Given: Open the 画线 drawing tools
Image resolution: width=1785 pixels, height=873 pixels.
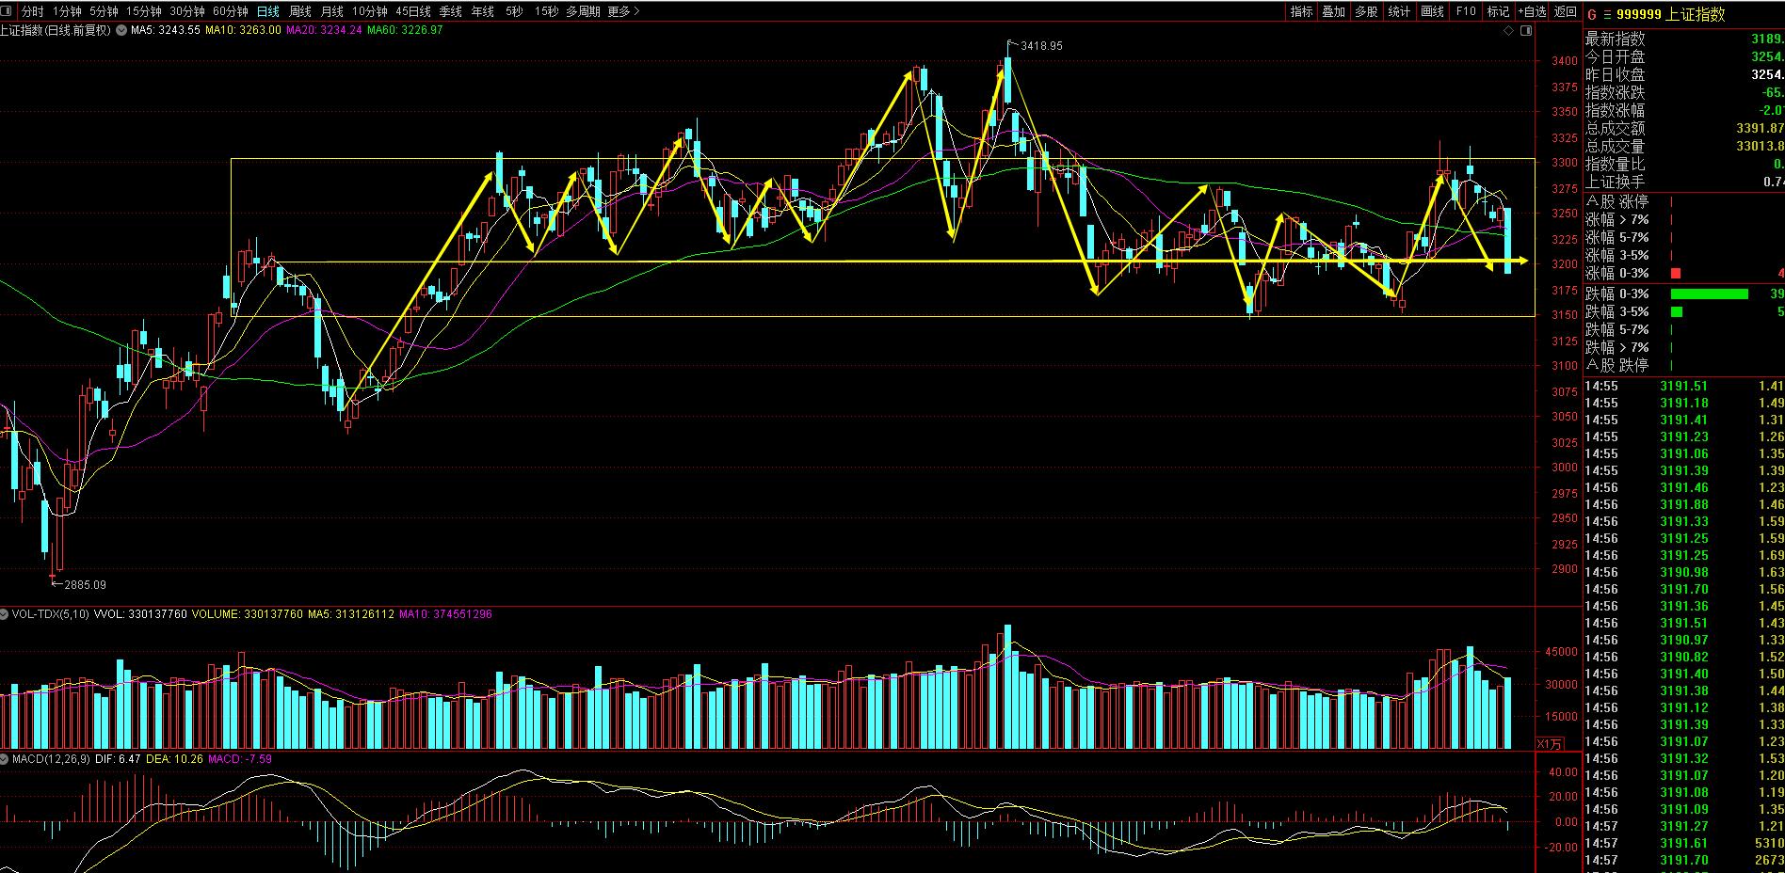Looking at the screenshot, I should point(1432,11).
